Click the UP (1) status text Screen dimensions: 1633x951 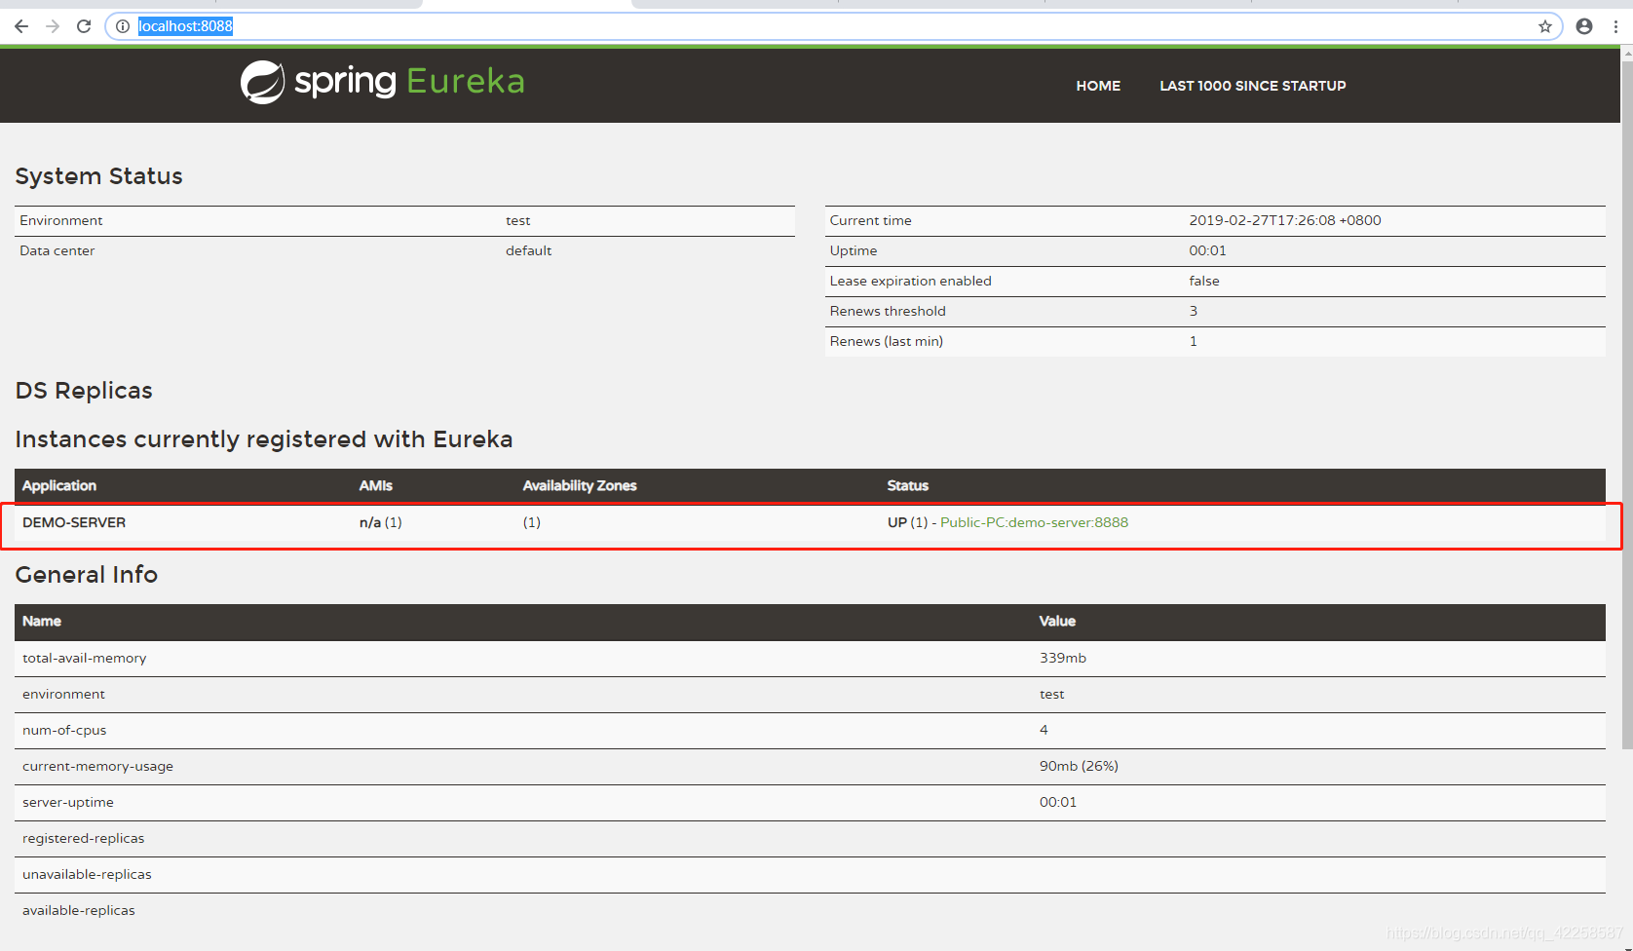[x=907, y=522]
